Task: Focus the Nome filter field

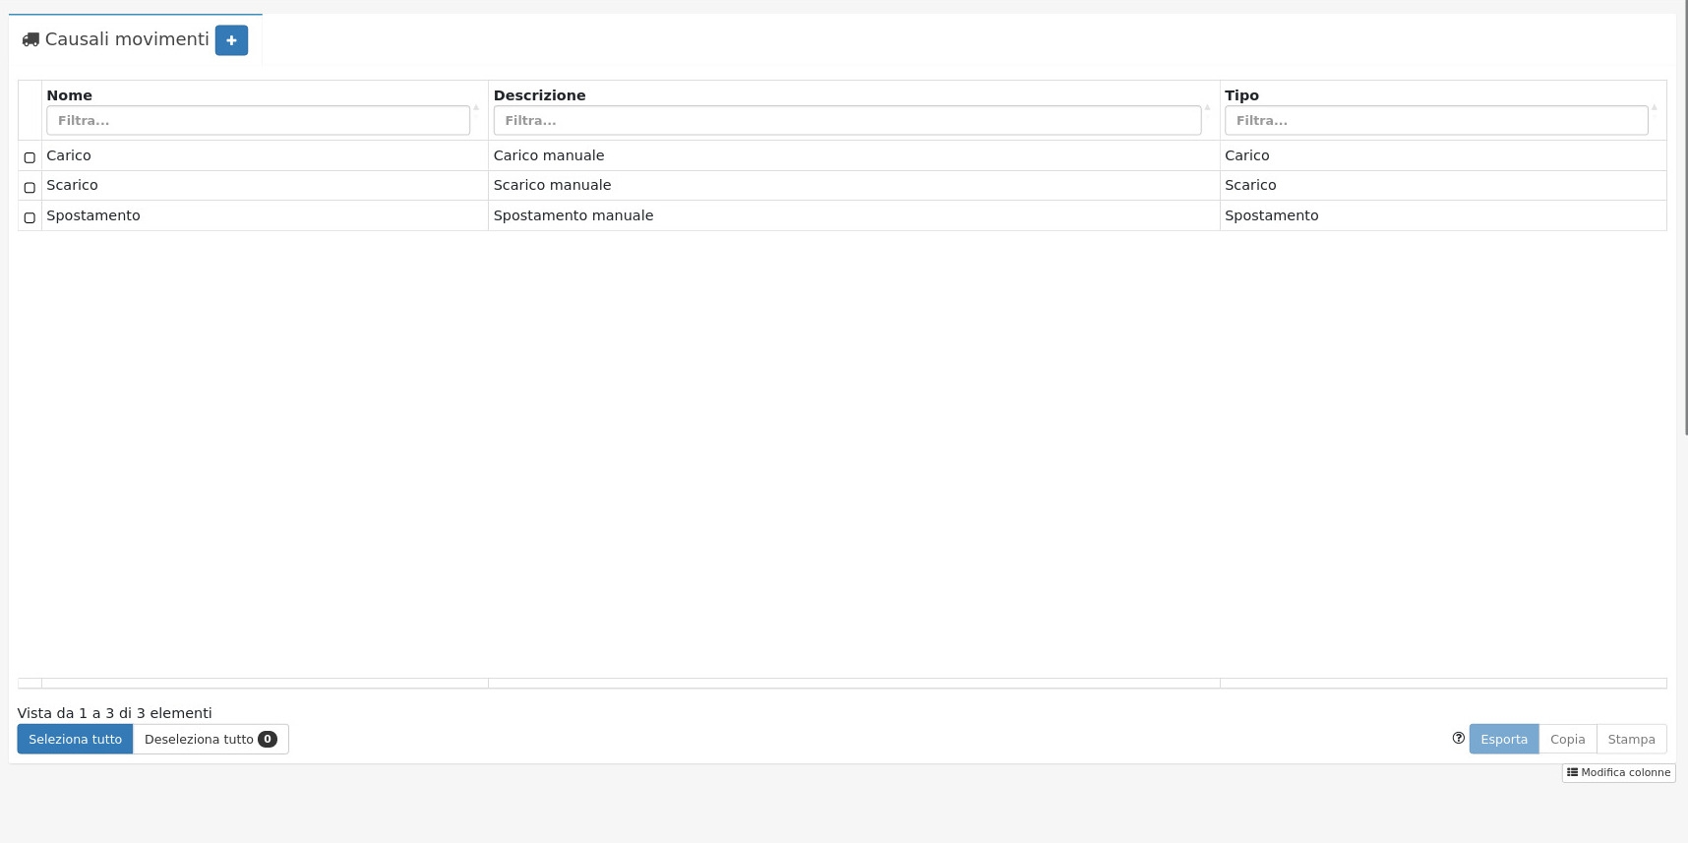Action: 258,121
